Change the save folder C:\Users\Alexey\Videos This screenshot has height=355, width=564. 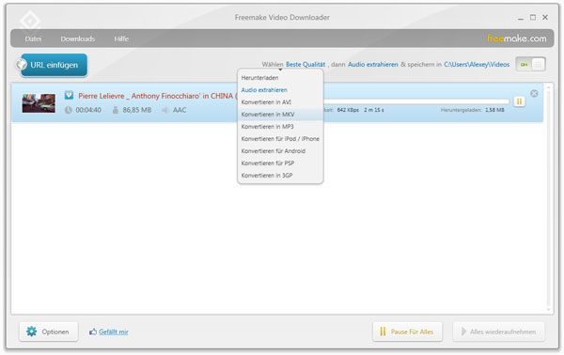click(x=477, y=64)
